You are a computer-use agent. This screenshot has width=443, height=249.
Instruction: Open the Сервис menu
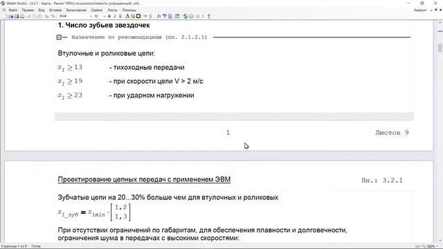point(97,10)
